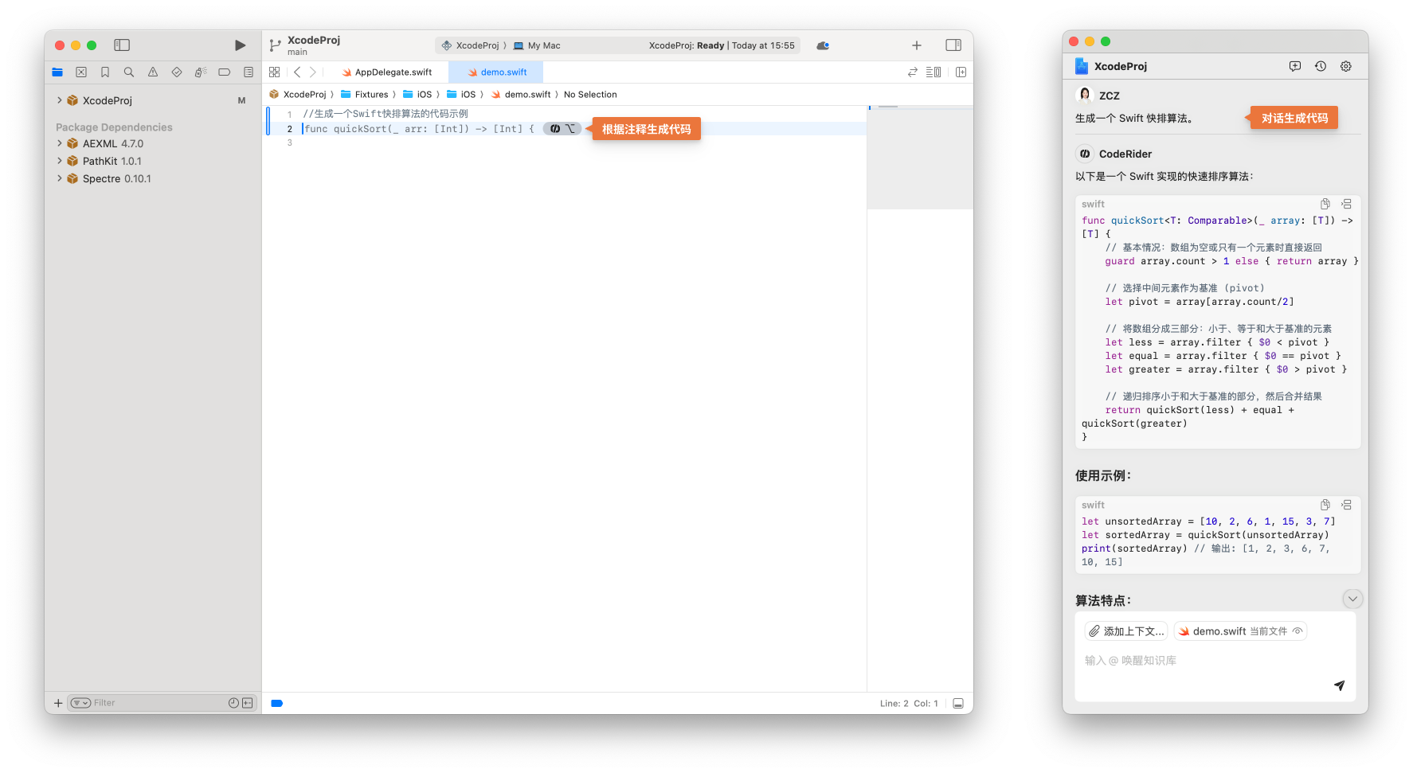Click the Line 2 Col 1 indicator
This screenshot has height=773, width=1413.
coord(909,704)
